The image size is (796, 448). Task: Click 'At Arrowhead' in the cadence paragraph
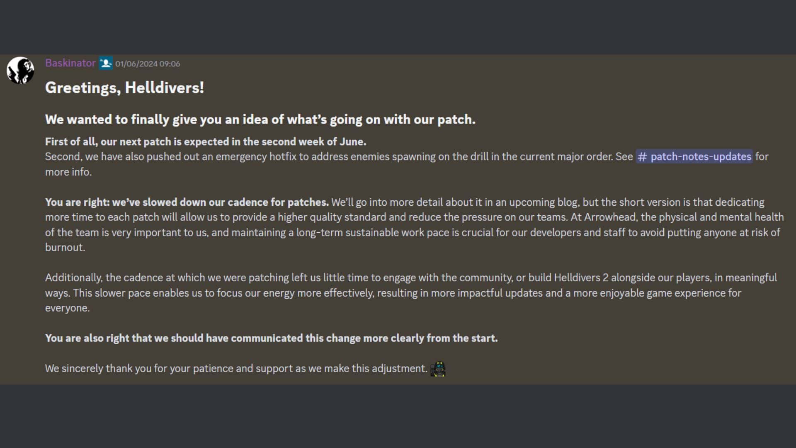tap(604, 217)
